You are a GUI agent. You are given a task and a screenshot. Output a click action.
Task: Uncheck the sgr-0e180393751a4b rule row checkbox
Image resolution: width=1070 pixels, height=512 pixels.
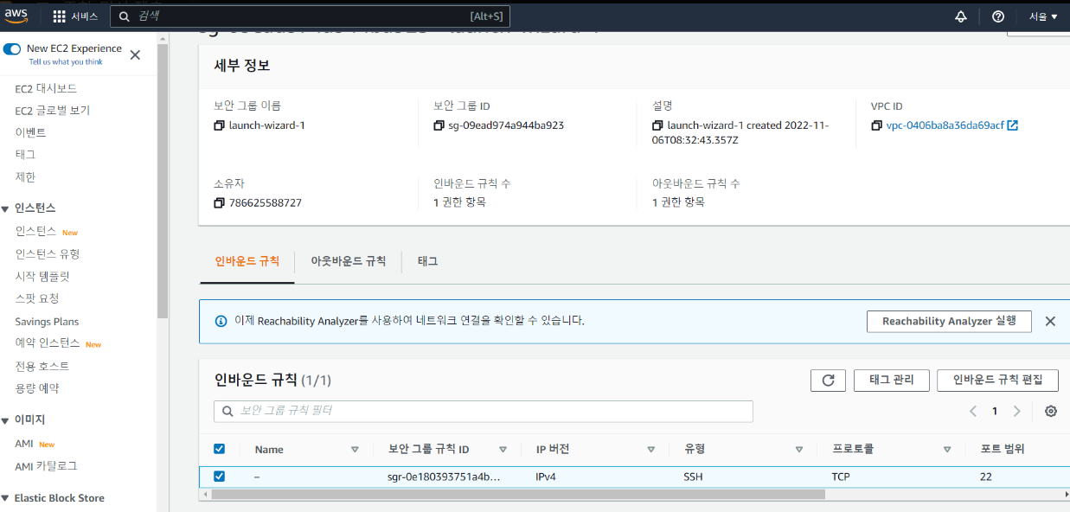pos(219,477)
